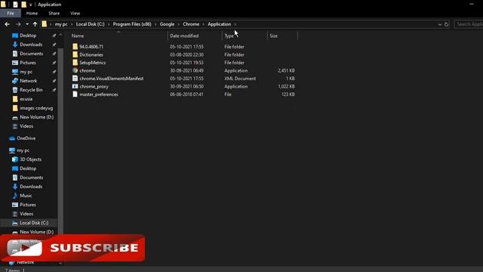Click the 'Application' breadcrumb
483x272 pixels.
point(220,24)
